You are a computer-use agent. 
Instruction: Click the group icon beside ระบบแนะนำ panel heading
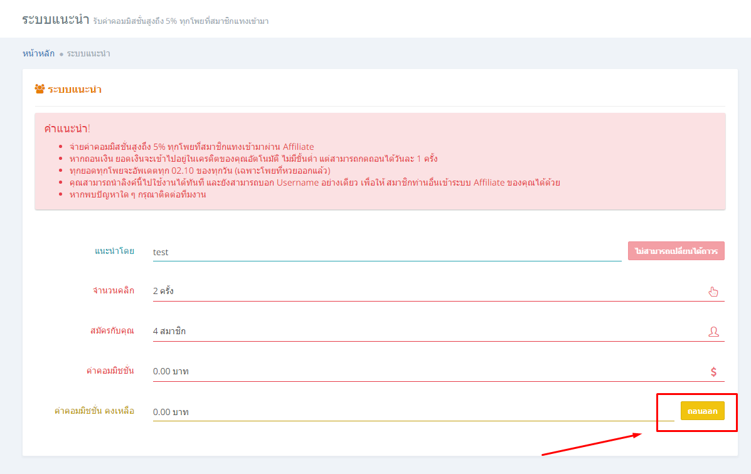coord(40,89)
